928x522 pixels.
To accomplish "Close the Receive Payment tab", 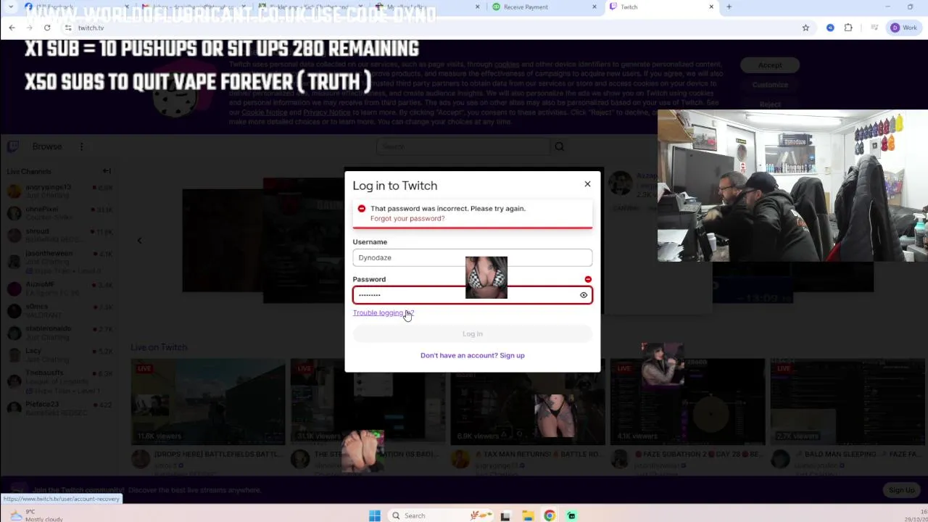I will pyautogui.click(x=594, y=7).
